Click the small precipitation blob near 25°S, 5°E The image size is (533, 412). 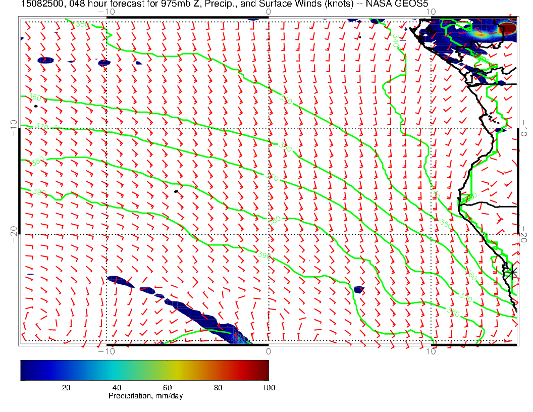[x=359, y=290]
